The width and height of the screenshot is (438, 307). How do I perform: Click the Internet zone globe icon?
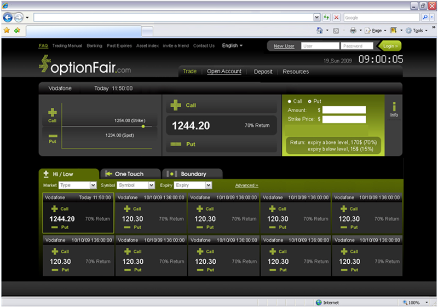coord(319,302)
